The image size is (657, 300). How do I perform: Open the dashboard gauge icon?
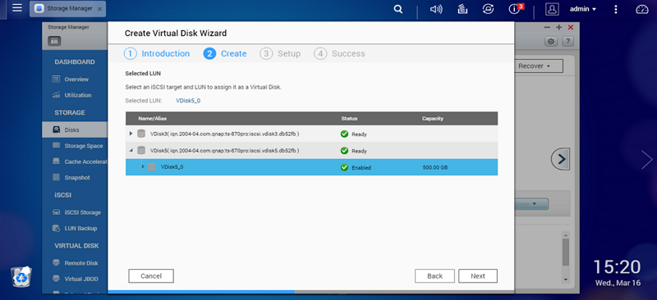[x=642, y=9]
